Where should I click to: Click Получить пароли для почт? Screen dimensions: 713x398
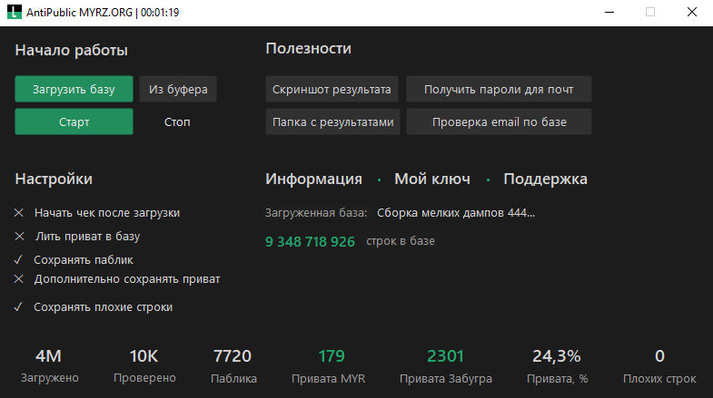click(499, 89)
